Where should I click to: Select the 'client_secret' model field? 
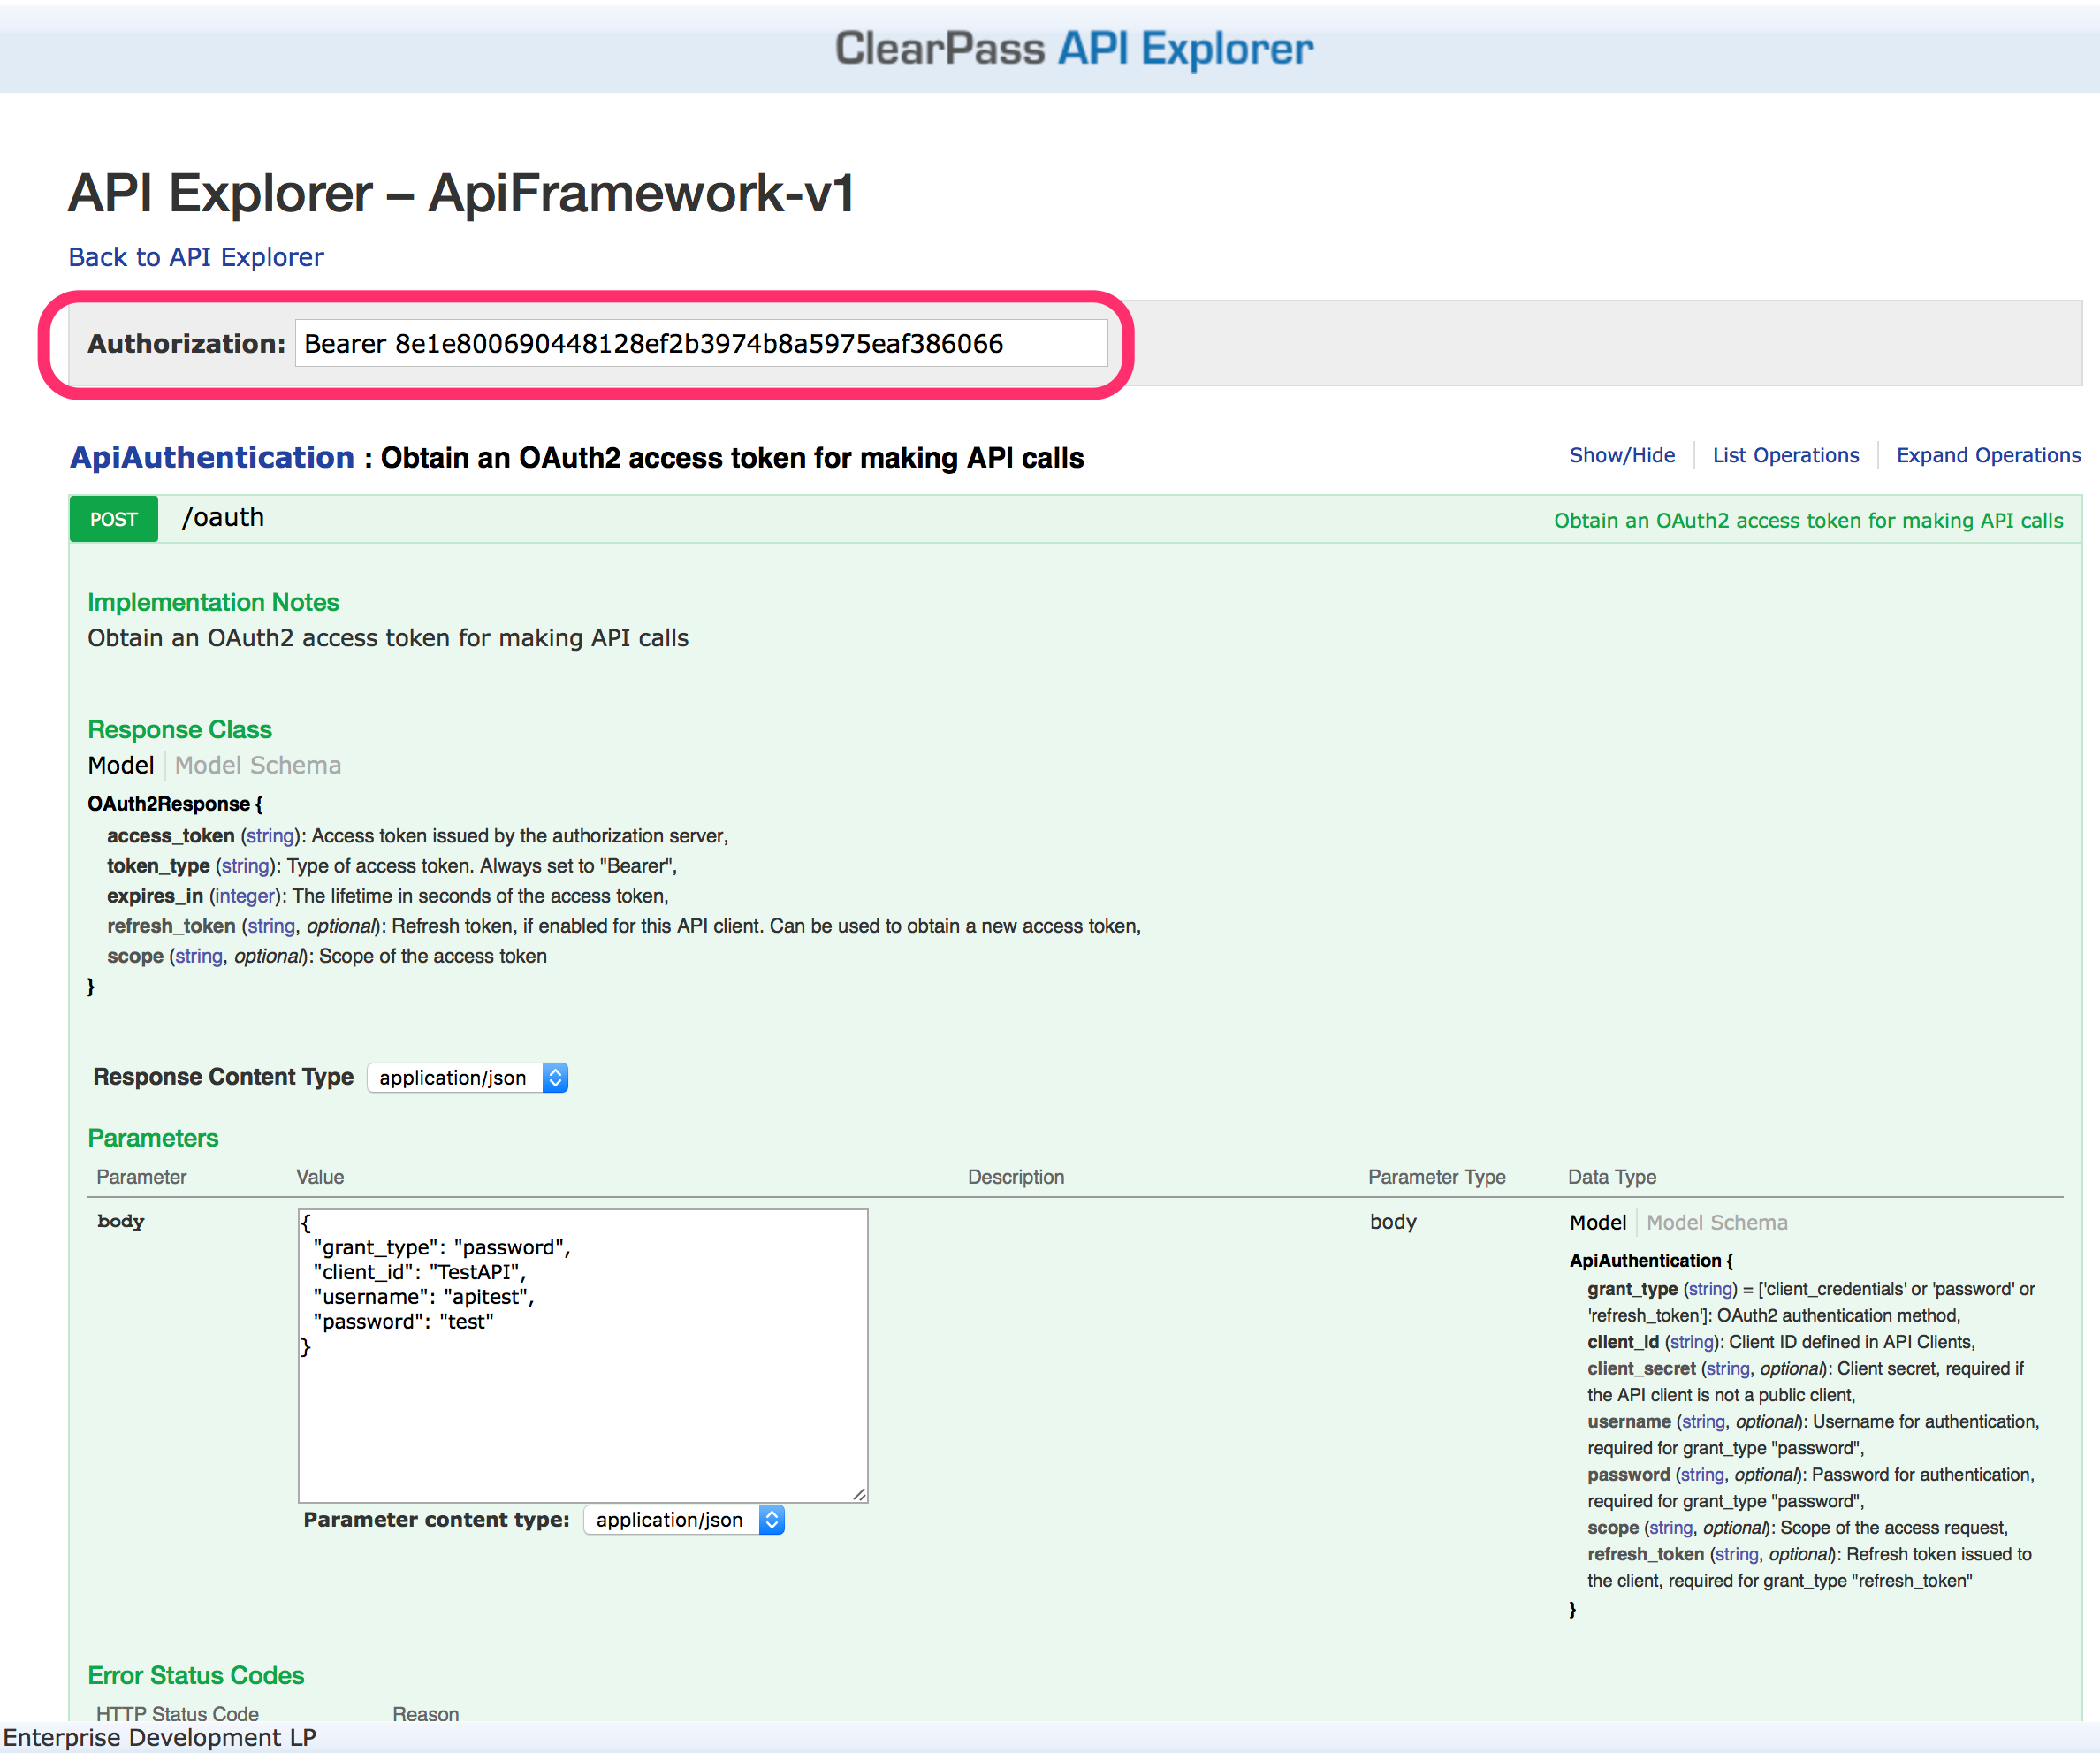tap(1641, 1368)
